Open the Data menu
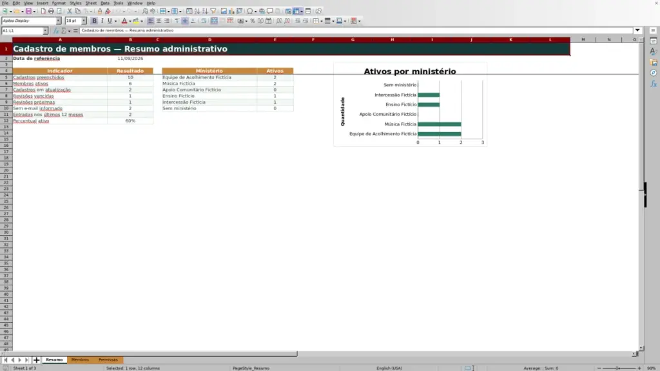 point(105,3)
